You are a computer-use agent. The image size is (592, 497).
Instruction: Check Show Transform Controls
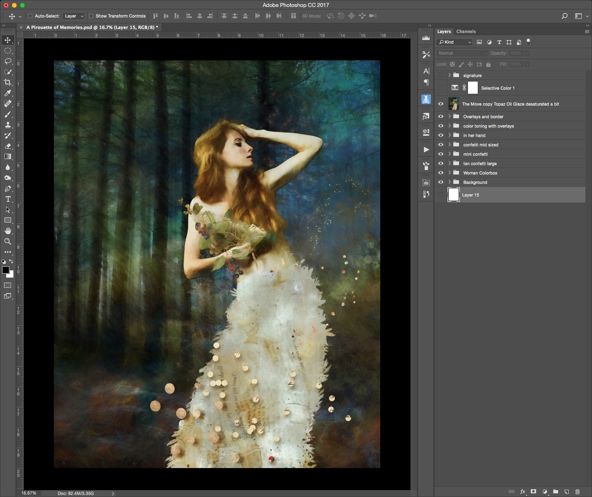pyautogui.click(x=92, y=16)
